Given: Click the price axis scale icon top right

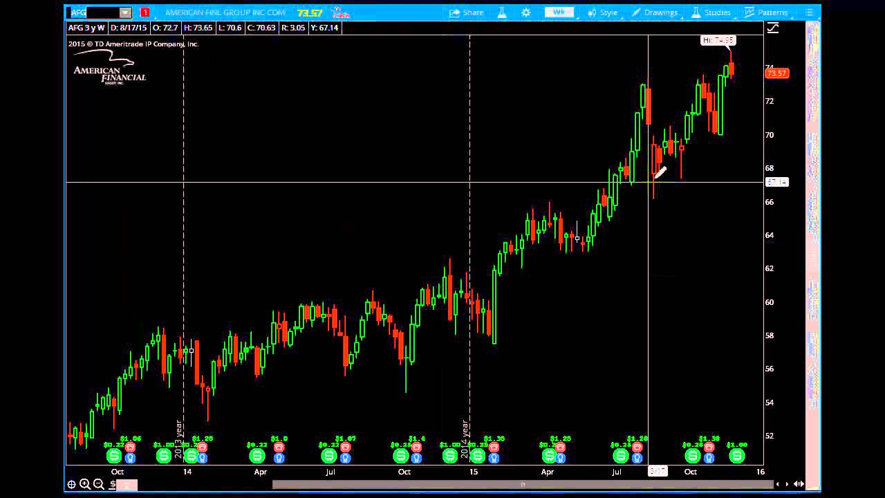Looking at the screenshot, I should click(x=773, y=28).
